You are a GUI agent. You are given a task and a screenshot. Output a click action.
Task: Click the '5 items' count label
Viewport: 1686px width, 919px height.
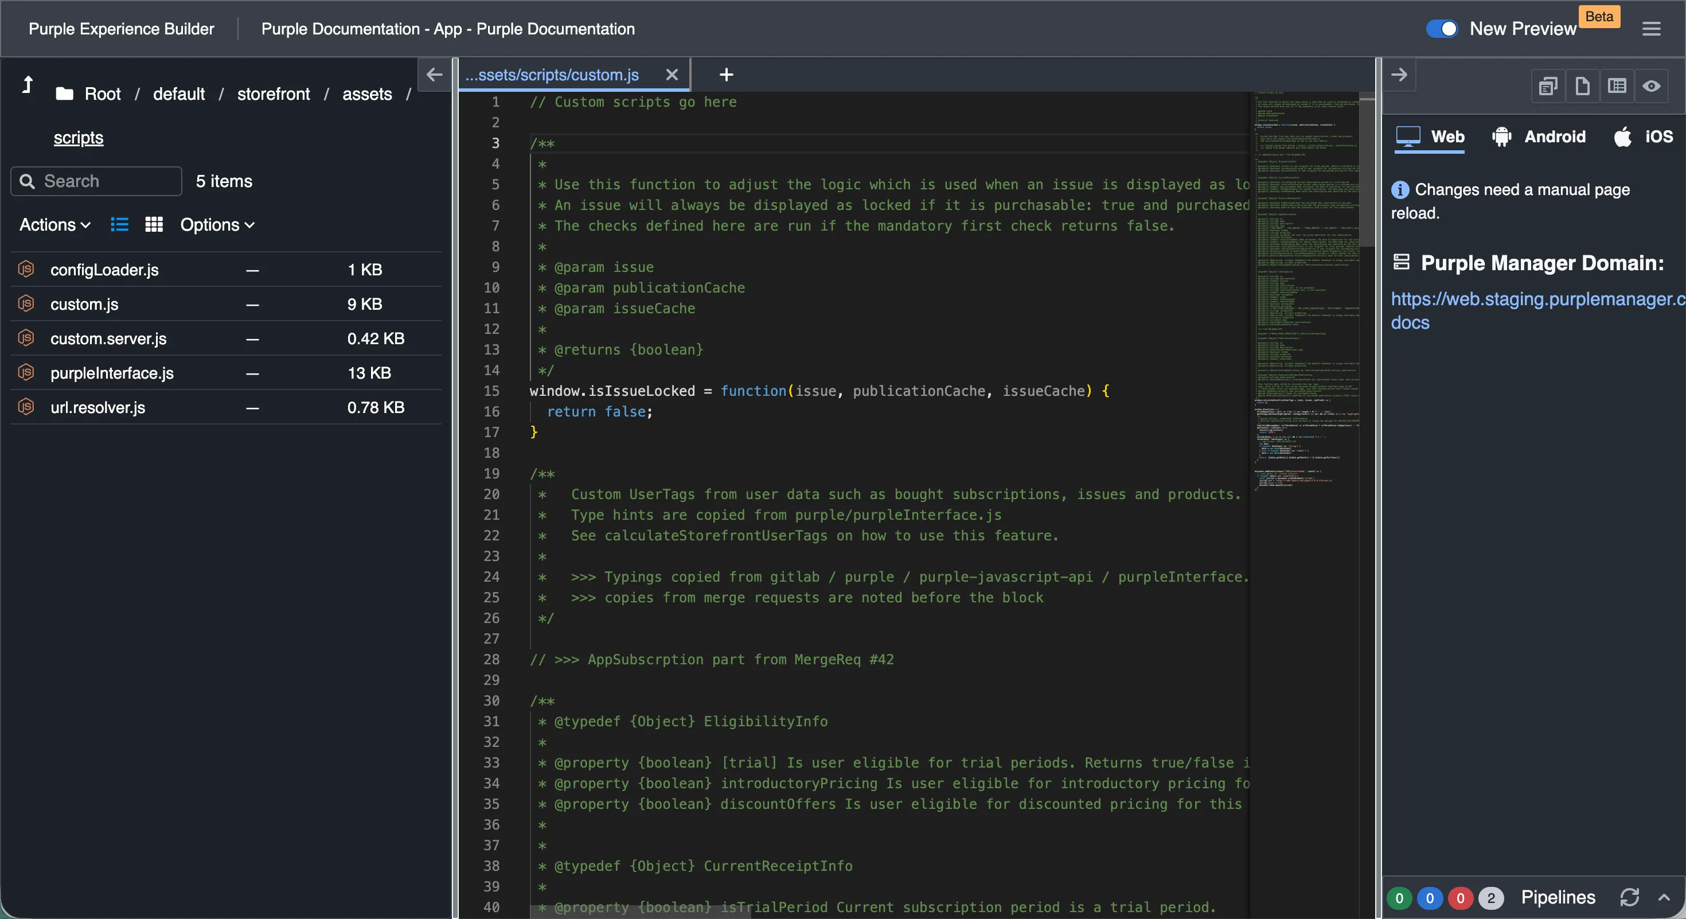click(x=224, y=181)
